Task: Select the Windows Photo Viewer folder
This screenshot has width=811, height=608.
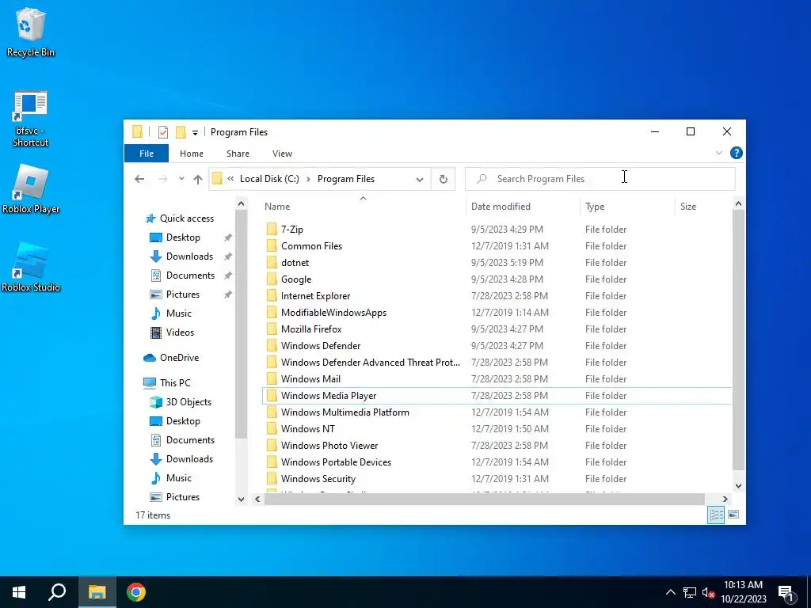Action: pyautogui.click(x=322, y=446)
